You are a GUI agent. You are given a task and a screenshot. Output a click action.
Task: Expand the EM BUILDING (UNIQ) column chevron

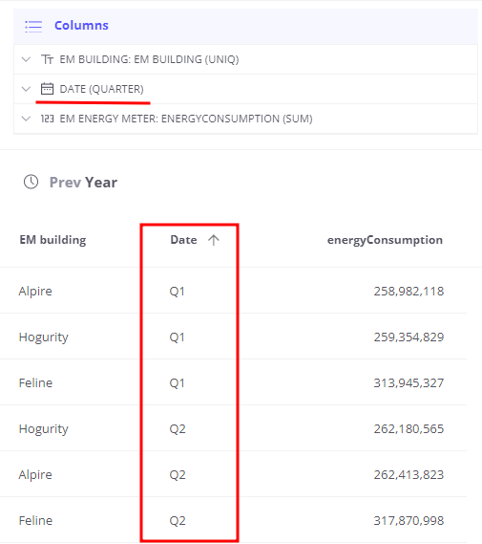[x=26, y=59]
